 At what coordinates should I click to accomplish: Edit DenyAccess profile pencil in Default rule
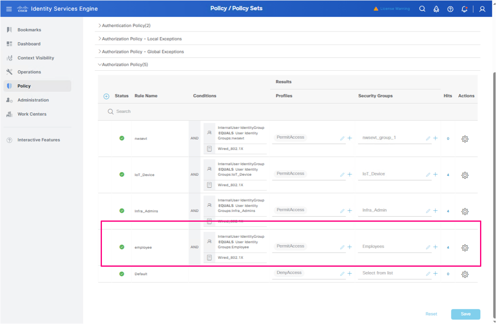[342, 274]
